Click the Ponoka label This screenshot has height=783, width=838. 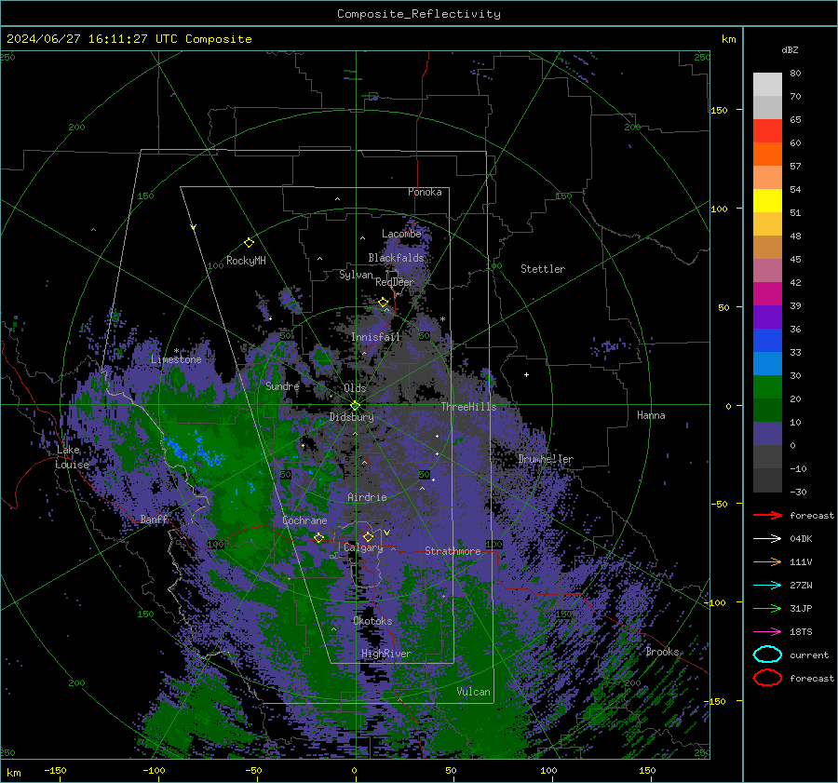425,192
